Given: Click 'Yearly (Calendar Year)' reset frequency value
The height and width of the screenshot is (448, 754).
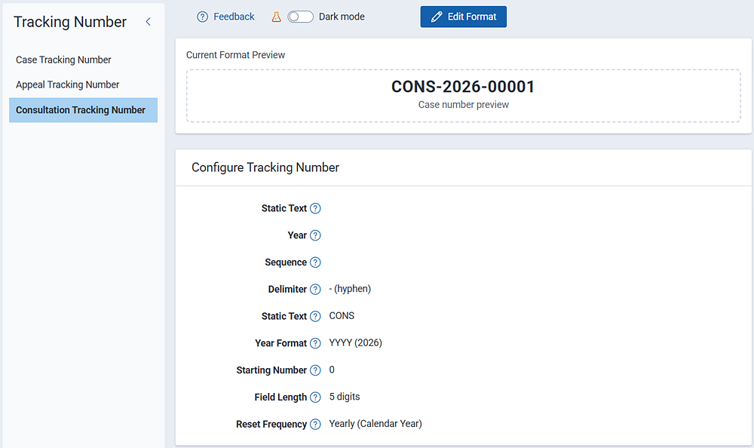Looking at the screenshot, I should (375, 423).
